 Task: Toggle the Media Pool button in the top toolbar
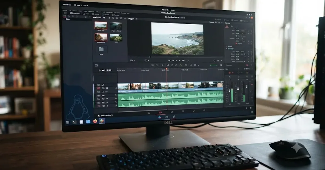75,13
